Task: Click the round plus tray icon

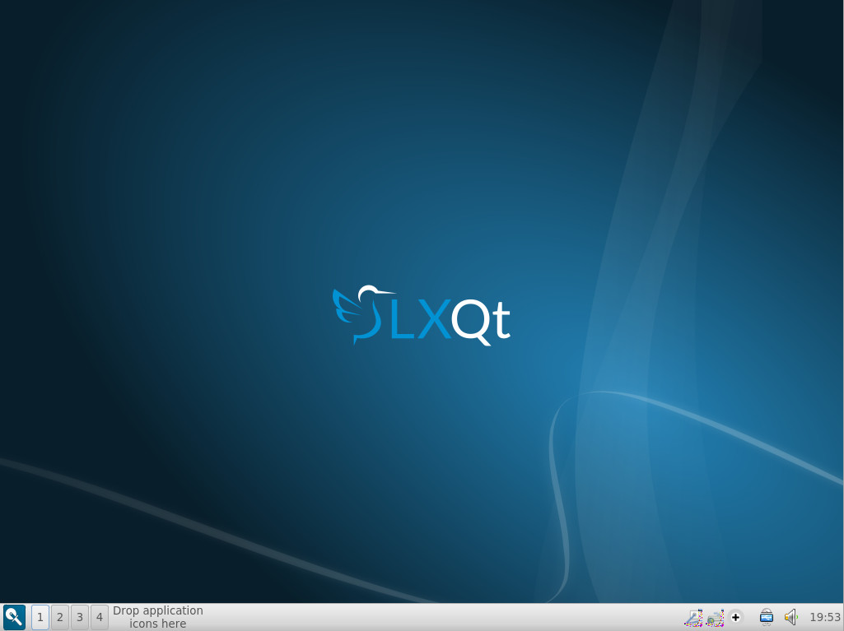Action: [x=736, y=617]
